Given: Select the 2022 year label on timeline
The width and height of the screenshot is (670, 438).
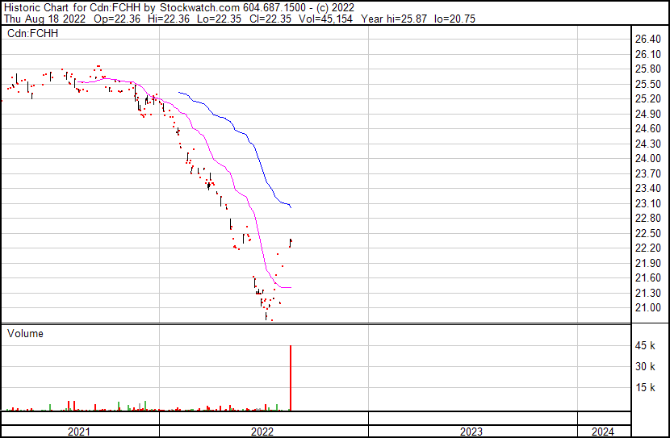Looking at the screenshot, I should click(x=262, y=432).
